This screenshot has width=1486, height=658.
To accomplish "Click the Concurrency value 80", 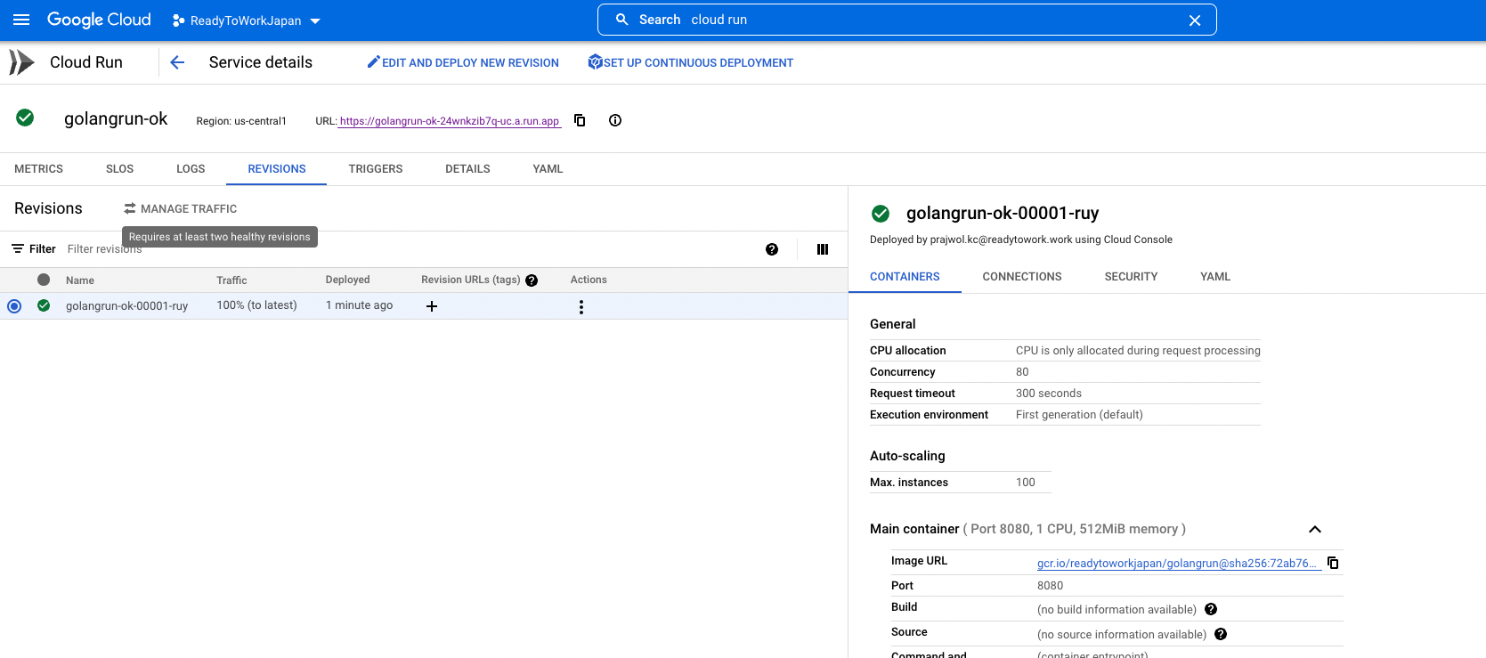I will (1022, 372).
